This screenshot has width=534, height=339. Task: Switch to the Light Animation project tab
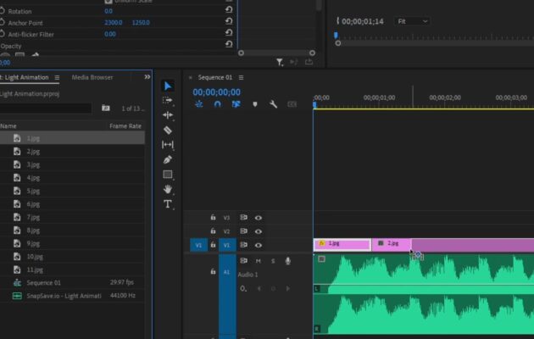pyautogui.click(x=24, y=77)
